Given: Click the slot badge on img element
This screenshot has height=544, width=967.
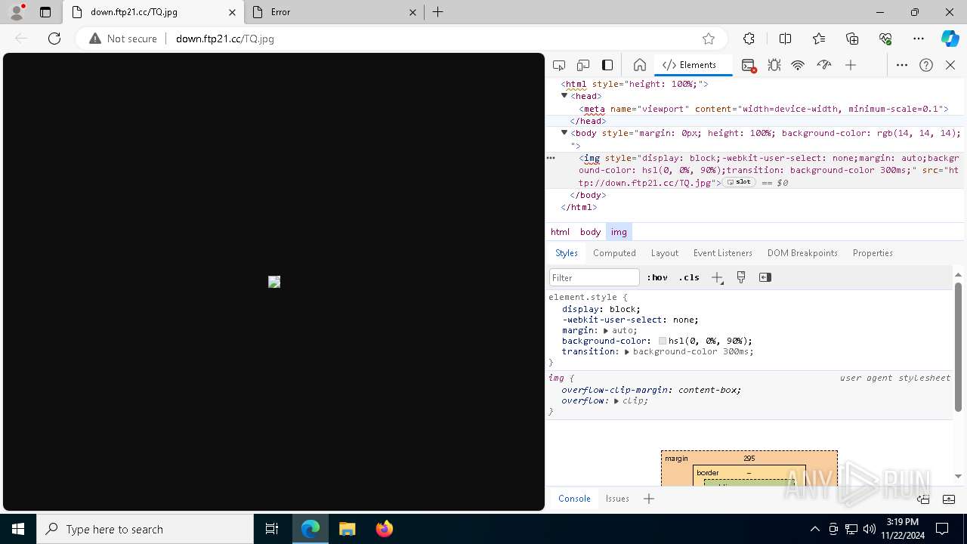Looking at the screenshot, I should point(739,182).
